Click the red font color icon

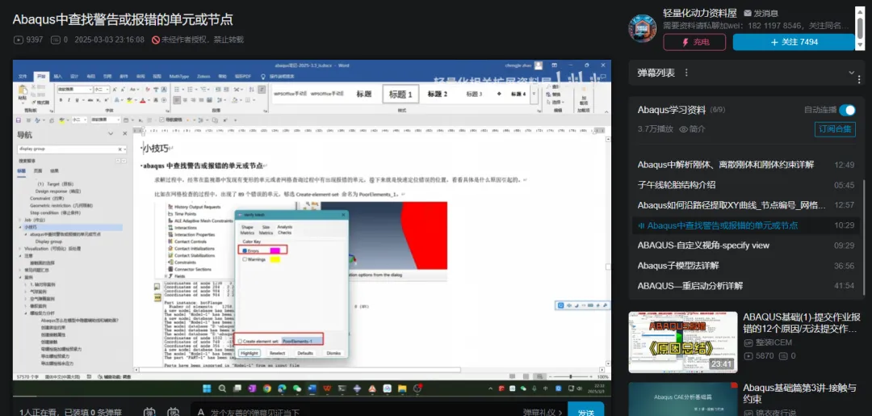(142, 100)
